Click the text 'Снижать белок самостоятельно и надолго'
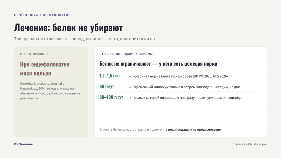 tap(131, 130)
